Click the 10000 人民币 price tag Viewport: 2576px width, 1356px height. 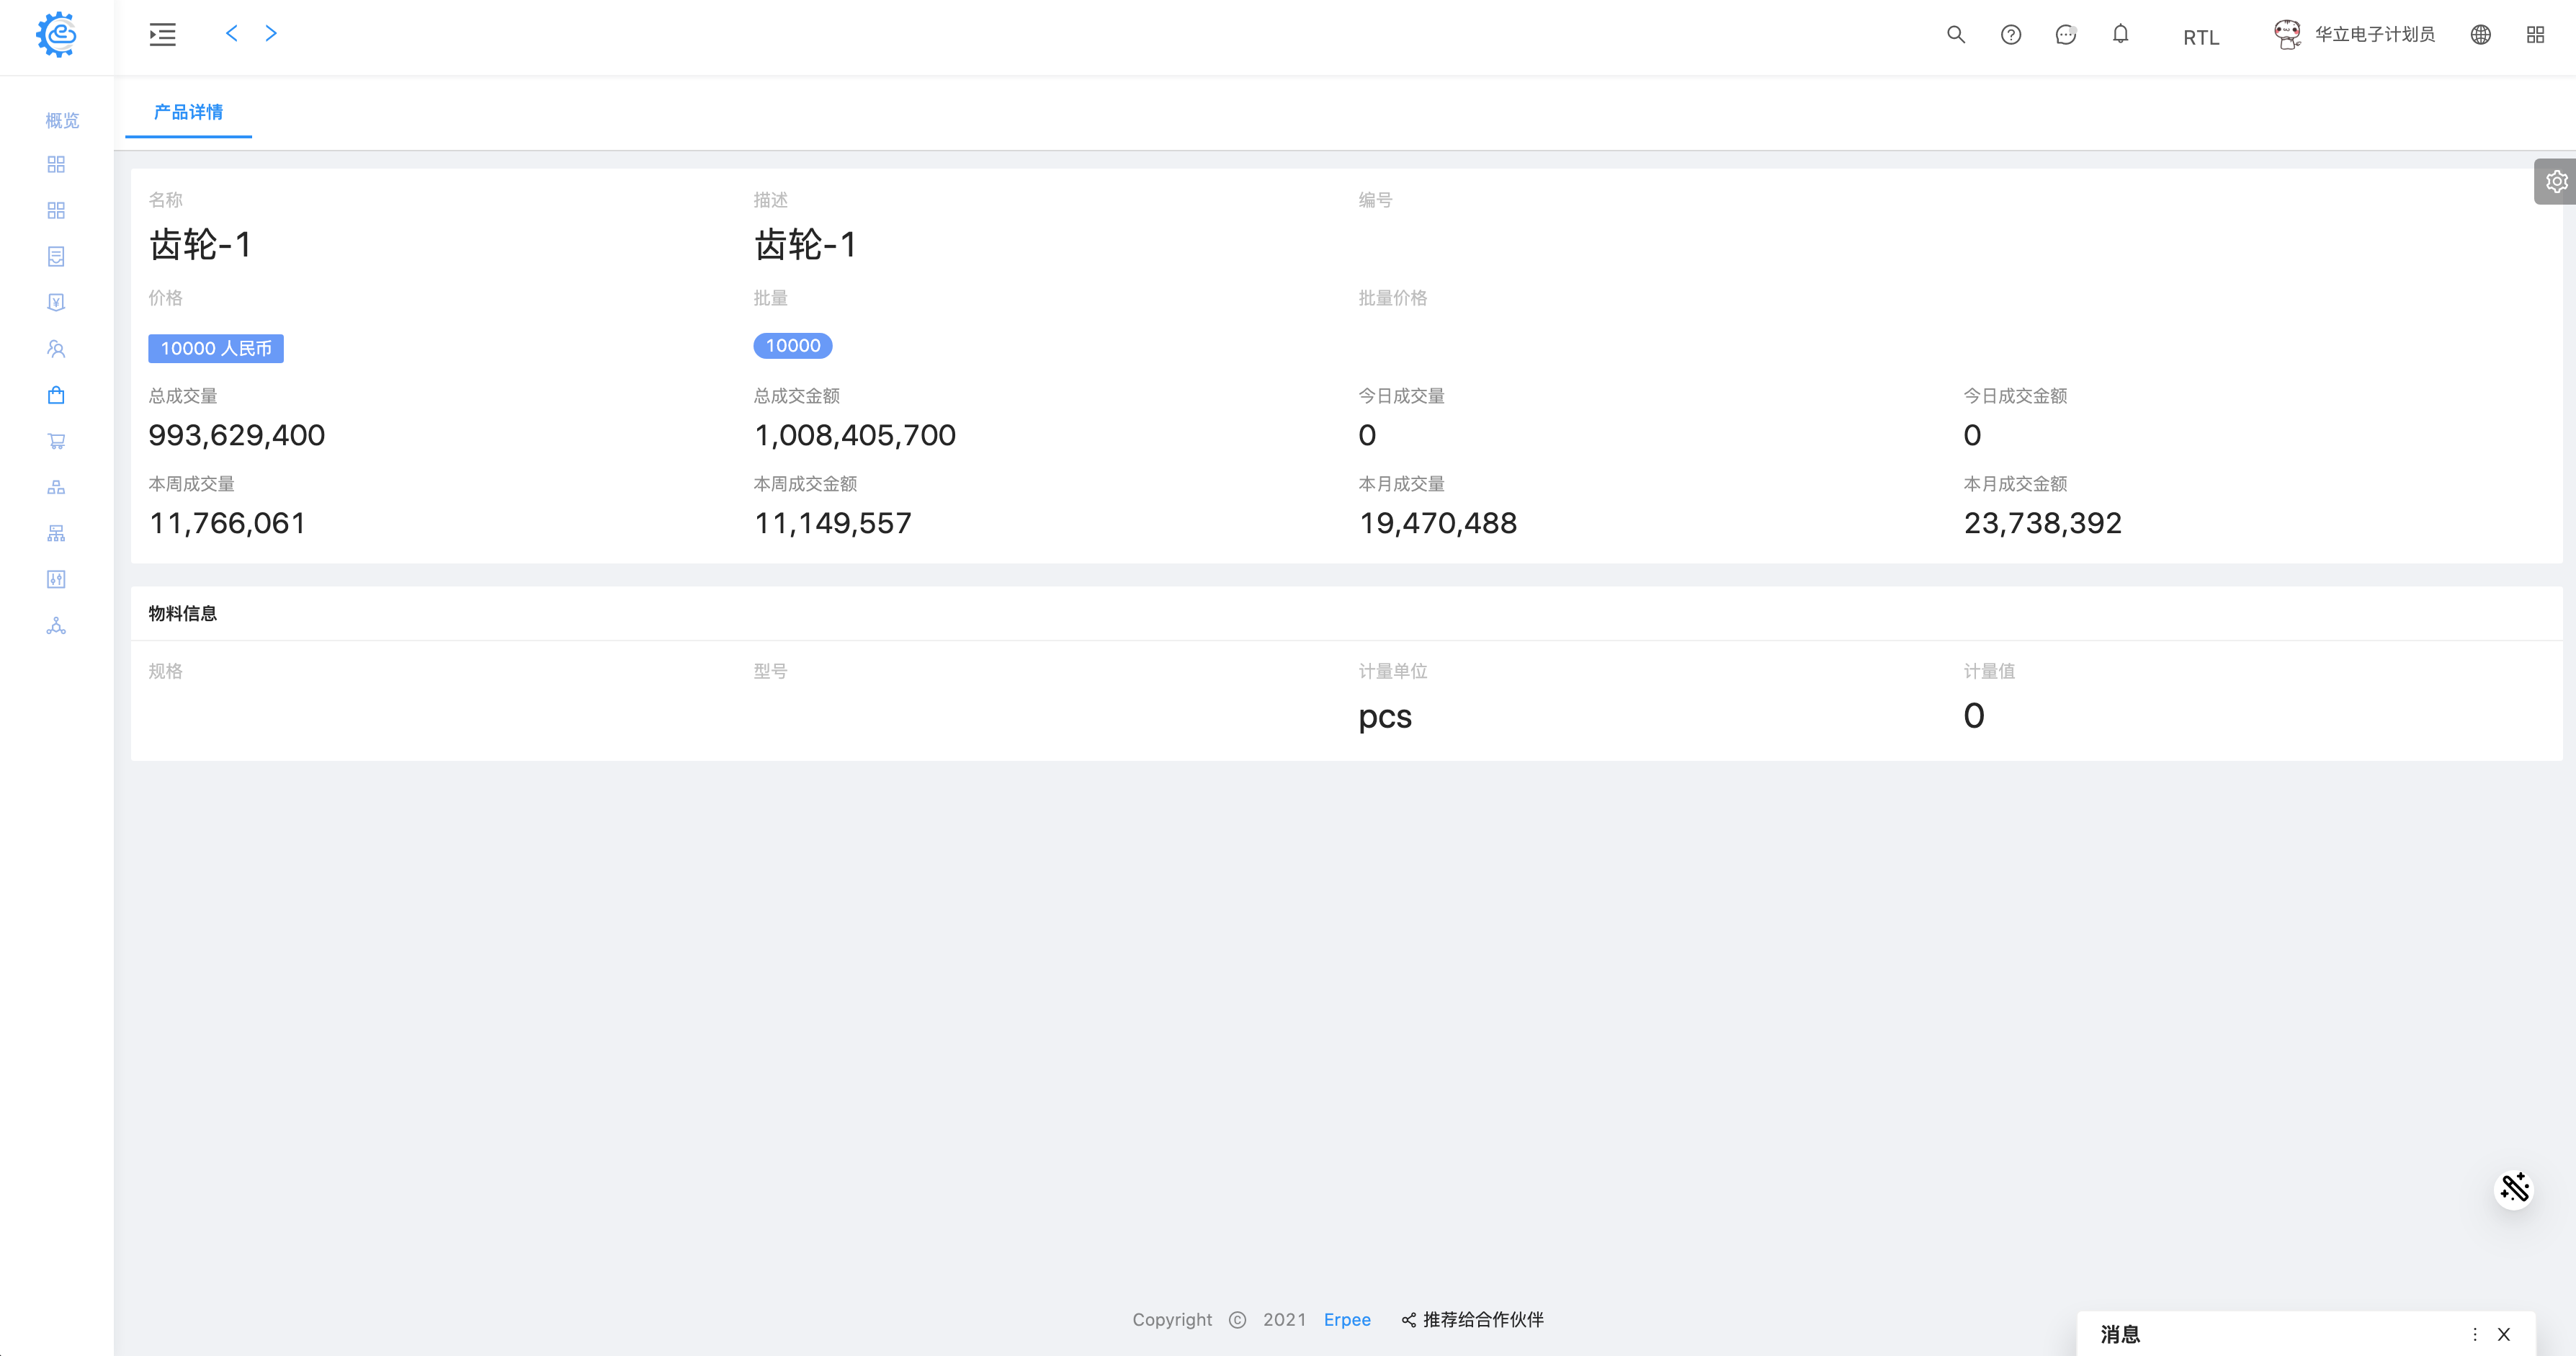point(216,348)
